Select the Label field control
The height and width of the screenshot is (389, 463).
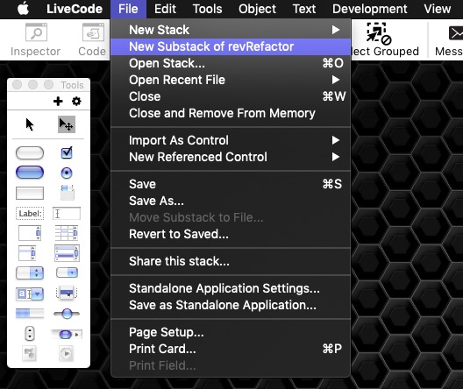(x=30, y=214)
